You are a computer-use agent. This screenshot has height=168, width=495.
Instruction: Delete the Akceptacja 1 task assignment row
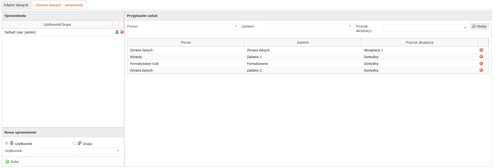(481, 50)
